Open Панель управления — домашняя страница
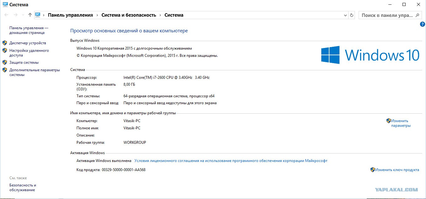The height and width of the screenshot is (199, 426). [29, 30]
